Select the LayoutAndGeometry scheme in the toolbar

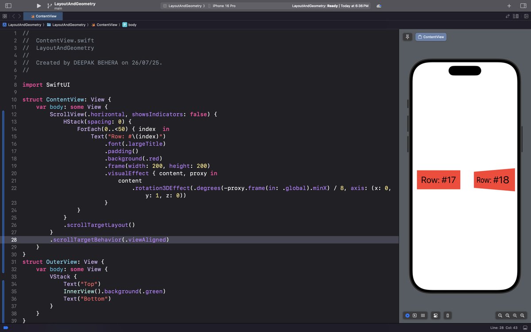183,6
